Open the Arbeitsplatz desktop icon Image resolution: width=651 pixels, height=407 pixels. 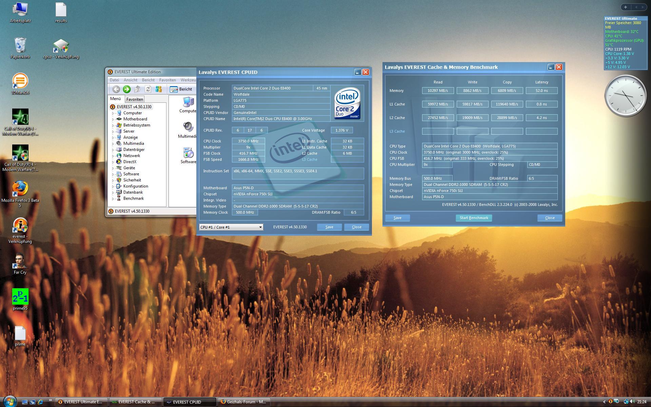20,13
